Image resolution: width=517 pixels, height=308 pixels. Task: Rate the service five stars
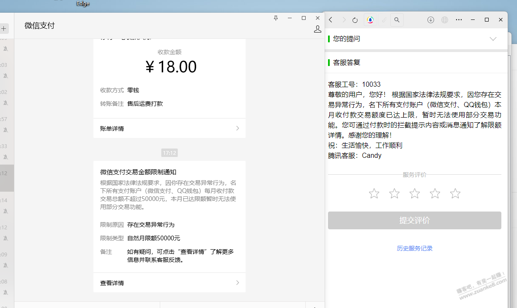click(x=455, y=194)
